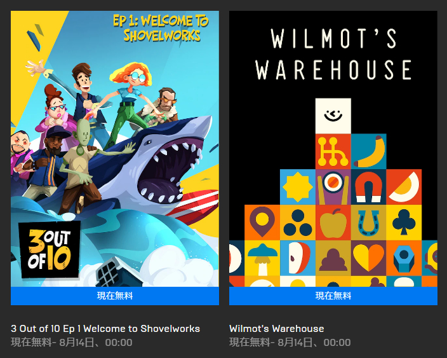Click the club suit tile
447x358 pixels.
click(404, 223)
